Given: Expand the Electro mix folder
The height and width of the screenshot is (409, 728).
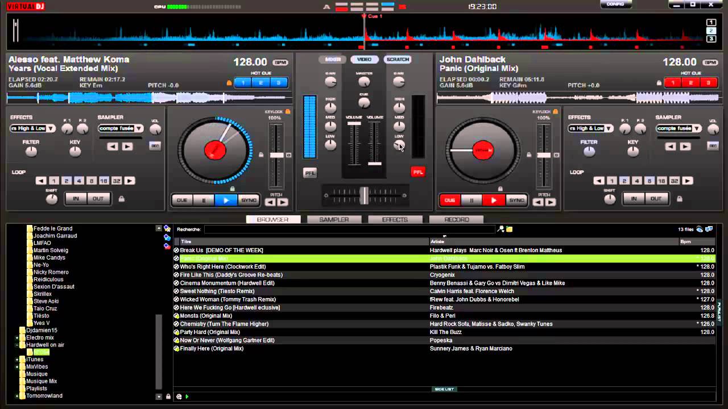Looking at the screenshot, I should pyautogui.click(x=17, y=337).
